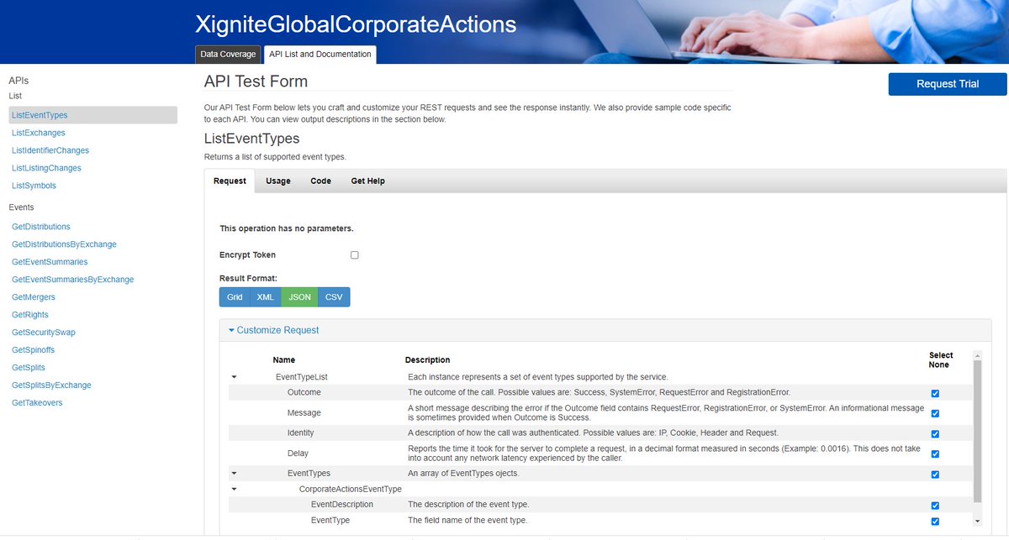The image size is (1009, 540).
Task: Open the GetMergers API link
Action: (x=34, y=297)
